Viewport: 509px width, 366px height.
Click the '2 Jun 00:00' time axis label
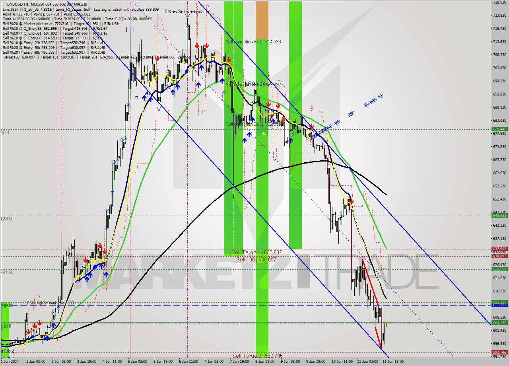(35, 362)
